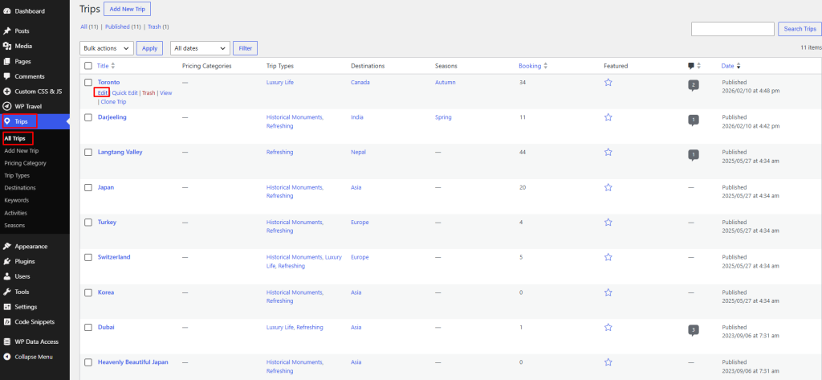The width and height of the screenshot is (822, 380).
Task: Click the Code Snippets icon
Action: (x=7, y=321)
